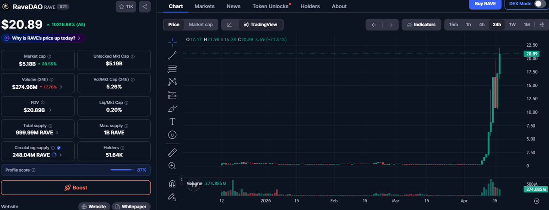Select 1W chart interval
Image resolution: width=549 pixels, height=210 pixels.
(512, 25)
